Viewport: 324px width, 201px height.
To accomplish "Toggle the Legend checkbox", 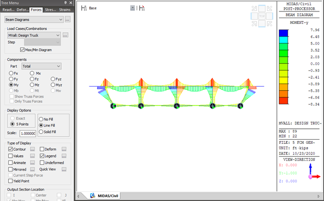I will [x=42, y=156].
